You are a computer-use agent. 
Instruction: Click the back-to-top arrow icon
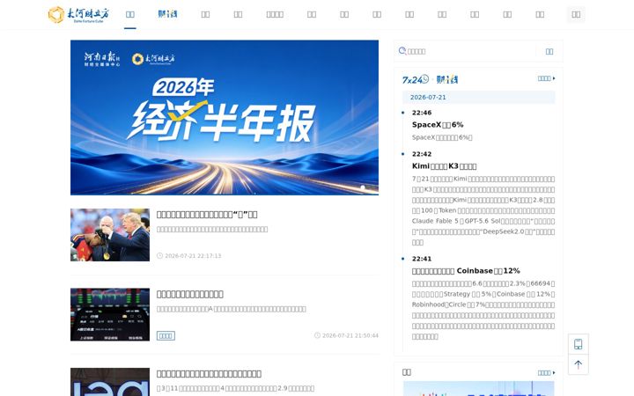point(579,364)
